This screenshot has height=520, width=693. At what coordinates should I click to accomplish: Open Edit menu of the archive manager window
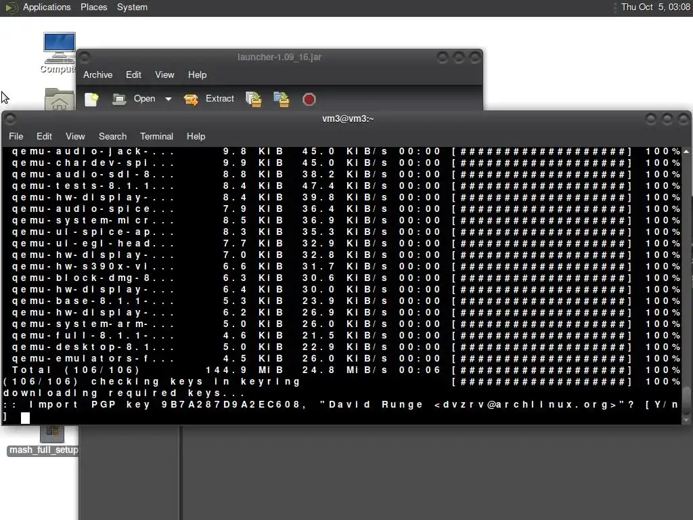133,74
